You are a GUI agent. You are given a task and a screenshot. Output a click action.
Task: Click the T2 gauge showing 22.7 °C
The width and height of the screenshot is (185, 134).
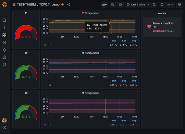(x=26, y=72)
